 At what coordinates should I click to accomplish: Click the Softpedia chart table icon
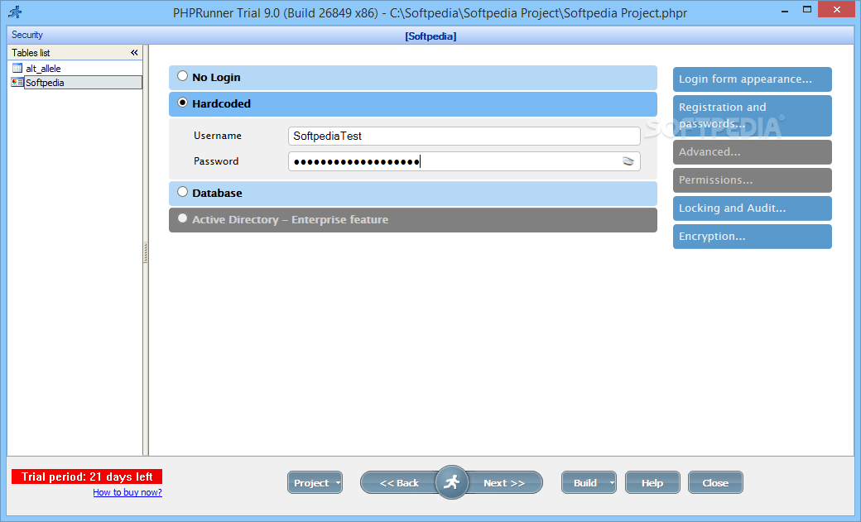[x=17, y=83]
